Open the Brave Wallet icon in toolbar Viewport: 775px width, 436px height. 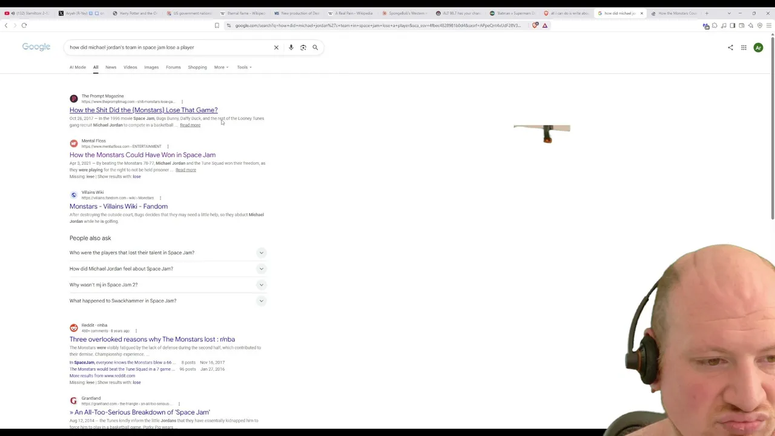pos(742,25)
